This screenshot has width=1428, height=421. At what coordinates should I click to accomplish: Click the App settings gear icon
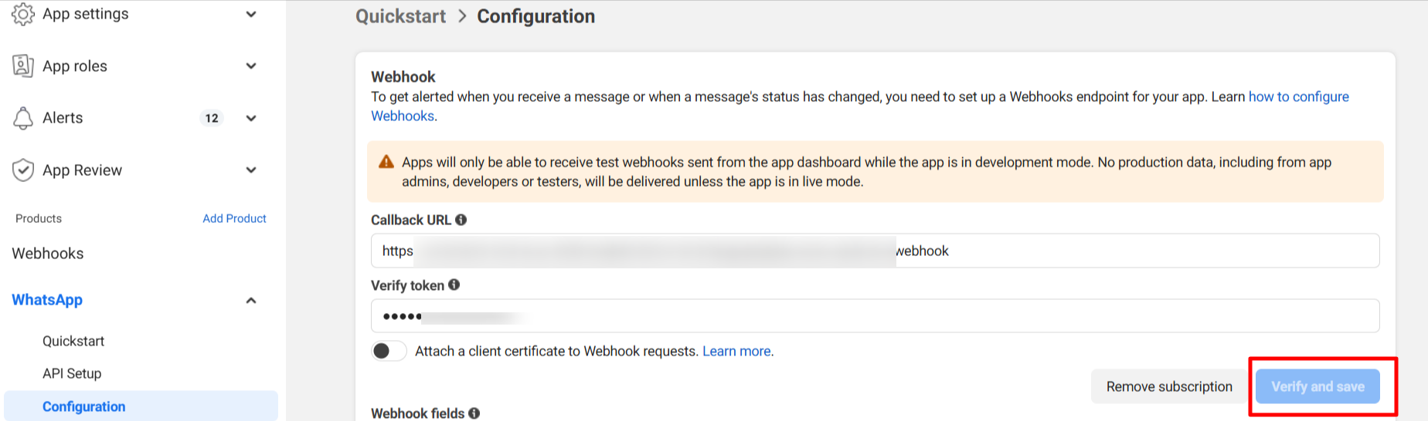[x=23, y=14]
